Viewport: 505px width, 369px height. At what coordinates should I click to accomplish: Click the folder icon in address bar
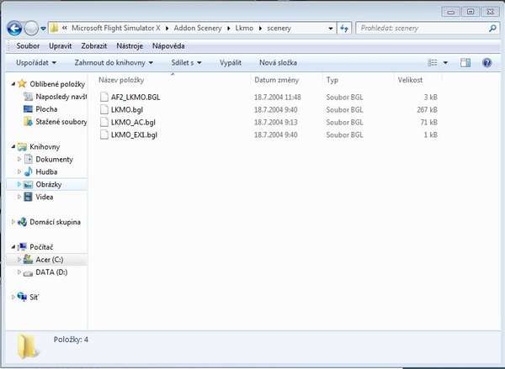click(54, 28)
